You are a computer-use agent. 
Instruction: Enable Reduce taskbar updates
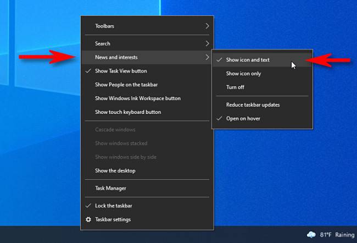pyautogui.click(x=252, y=104)
